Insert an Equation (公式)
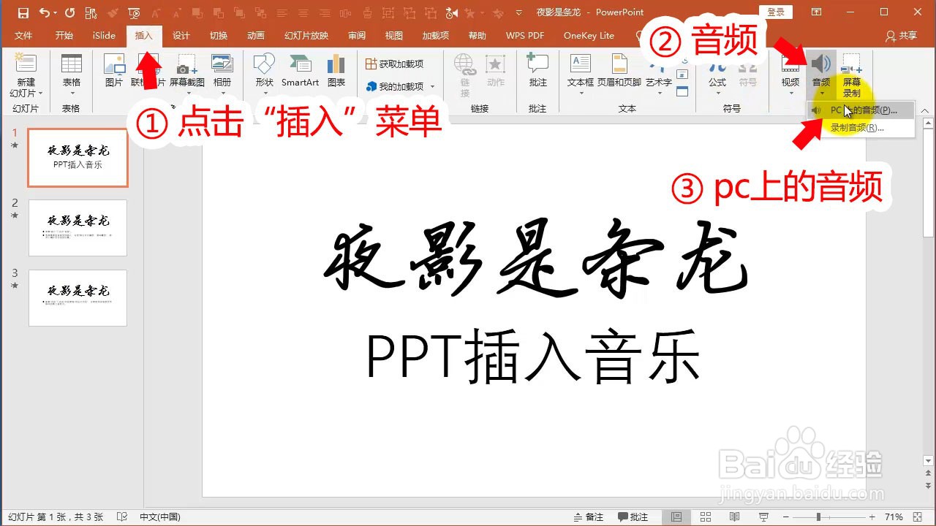Viewport: 936px width, 526px height. coord(717,75)
